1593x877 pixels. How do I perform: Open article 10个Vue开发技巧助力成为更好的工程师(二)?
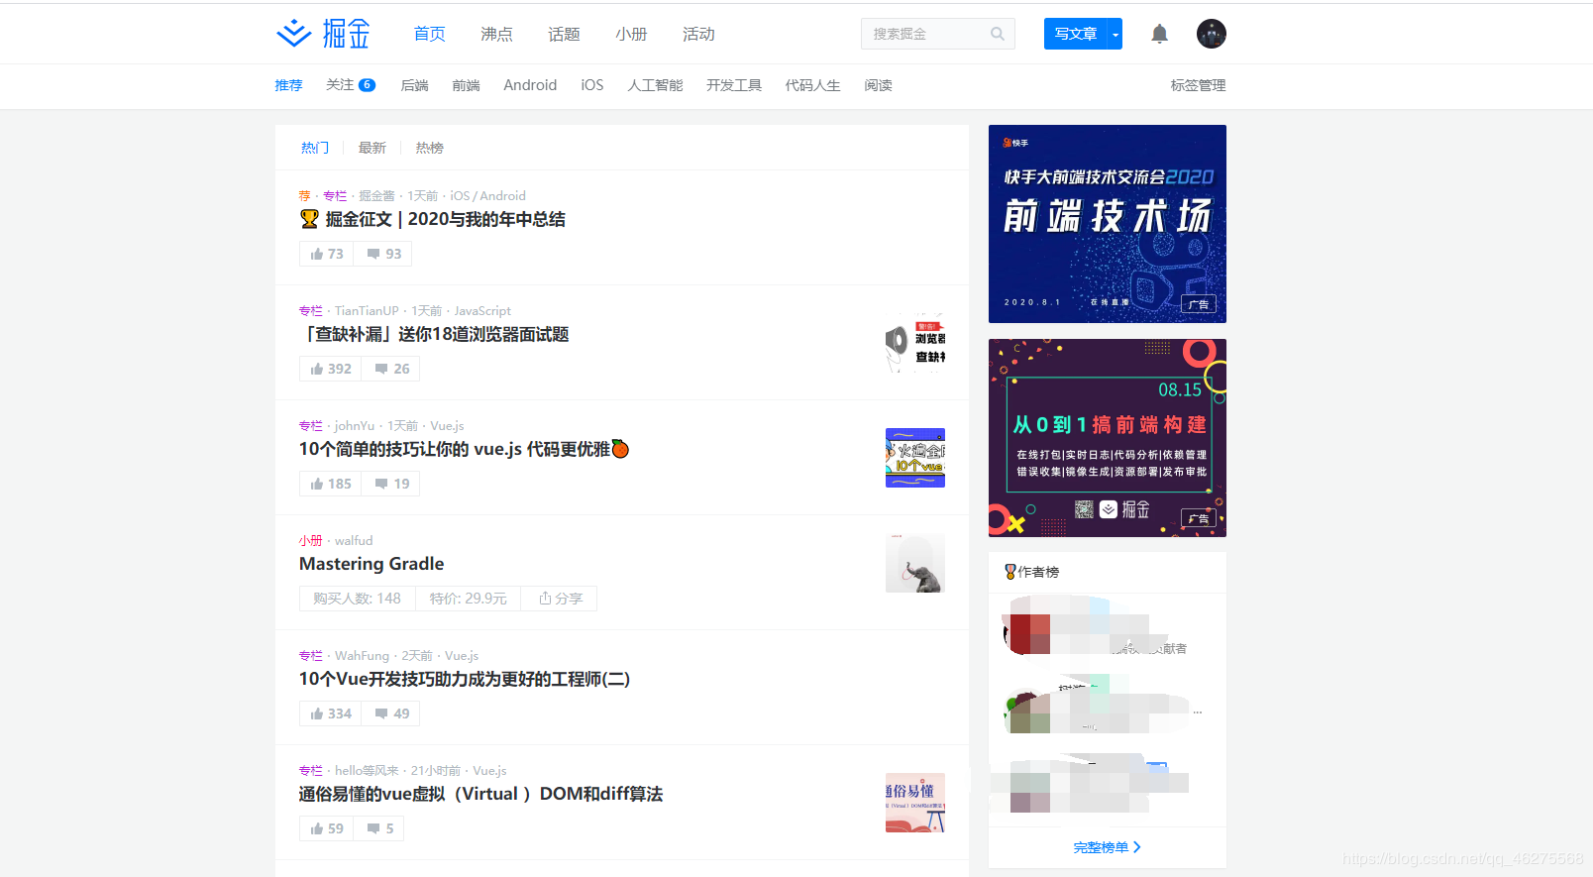(465, 679)
